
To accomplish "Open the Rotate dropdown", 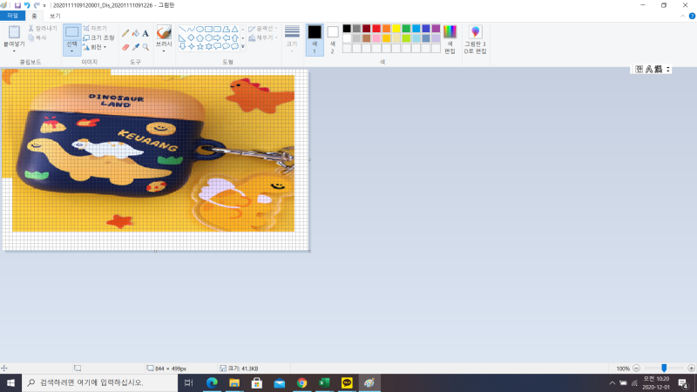I will [95, 47].
